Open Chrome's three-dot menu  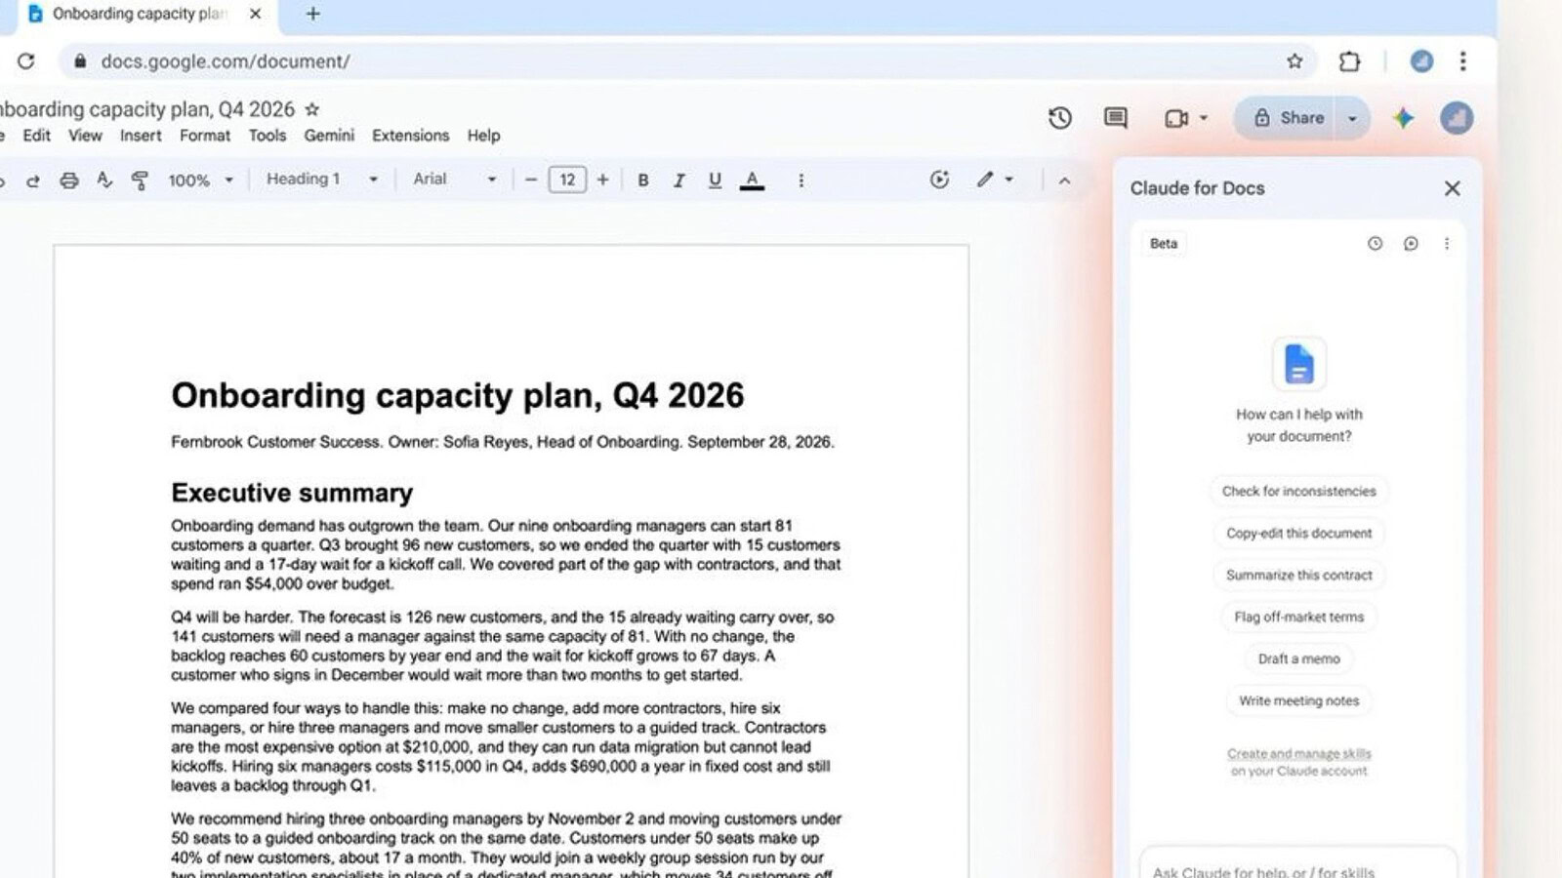(1462, 61)
